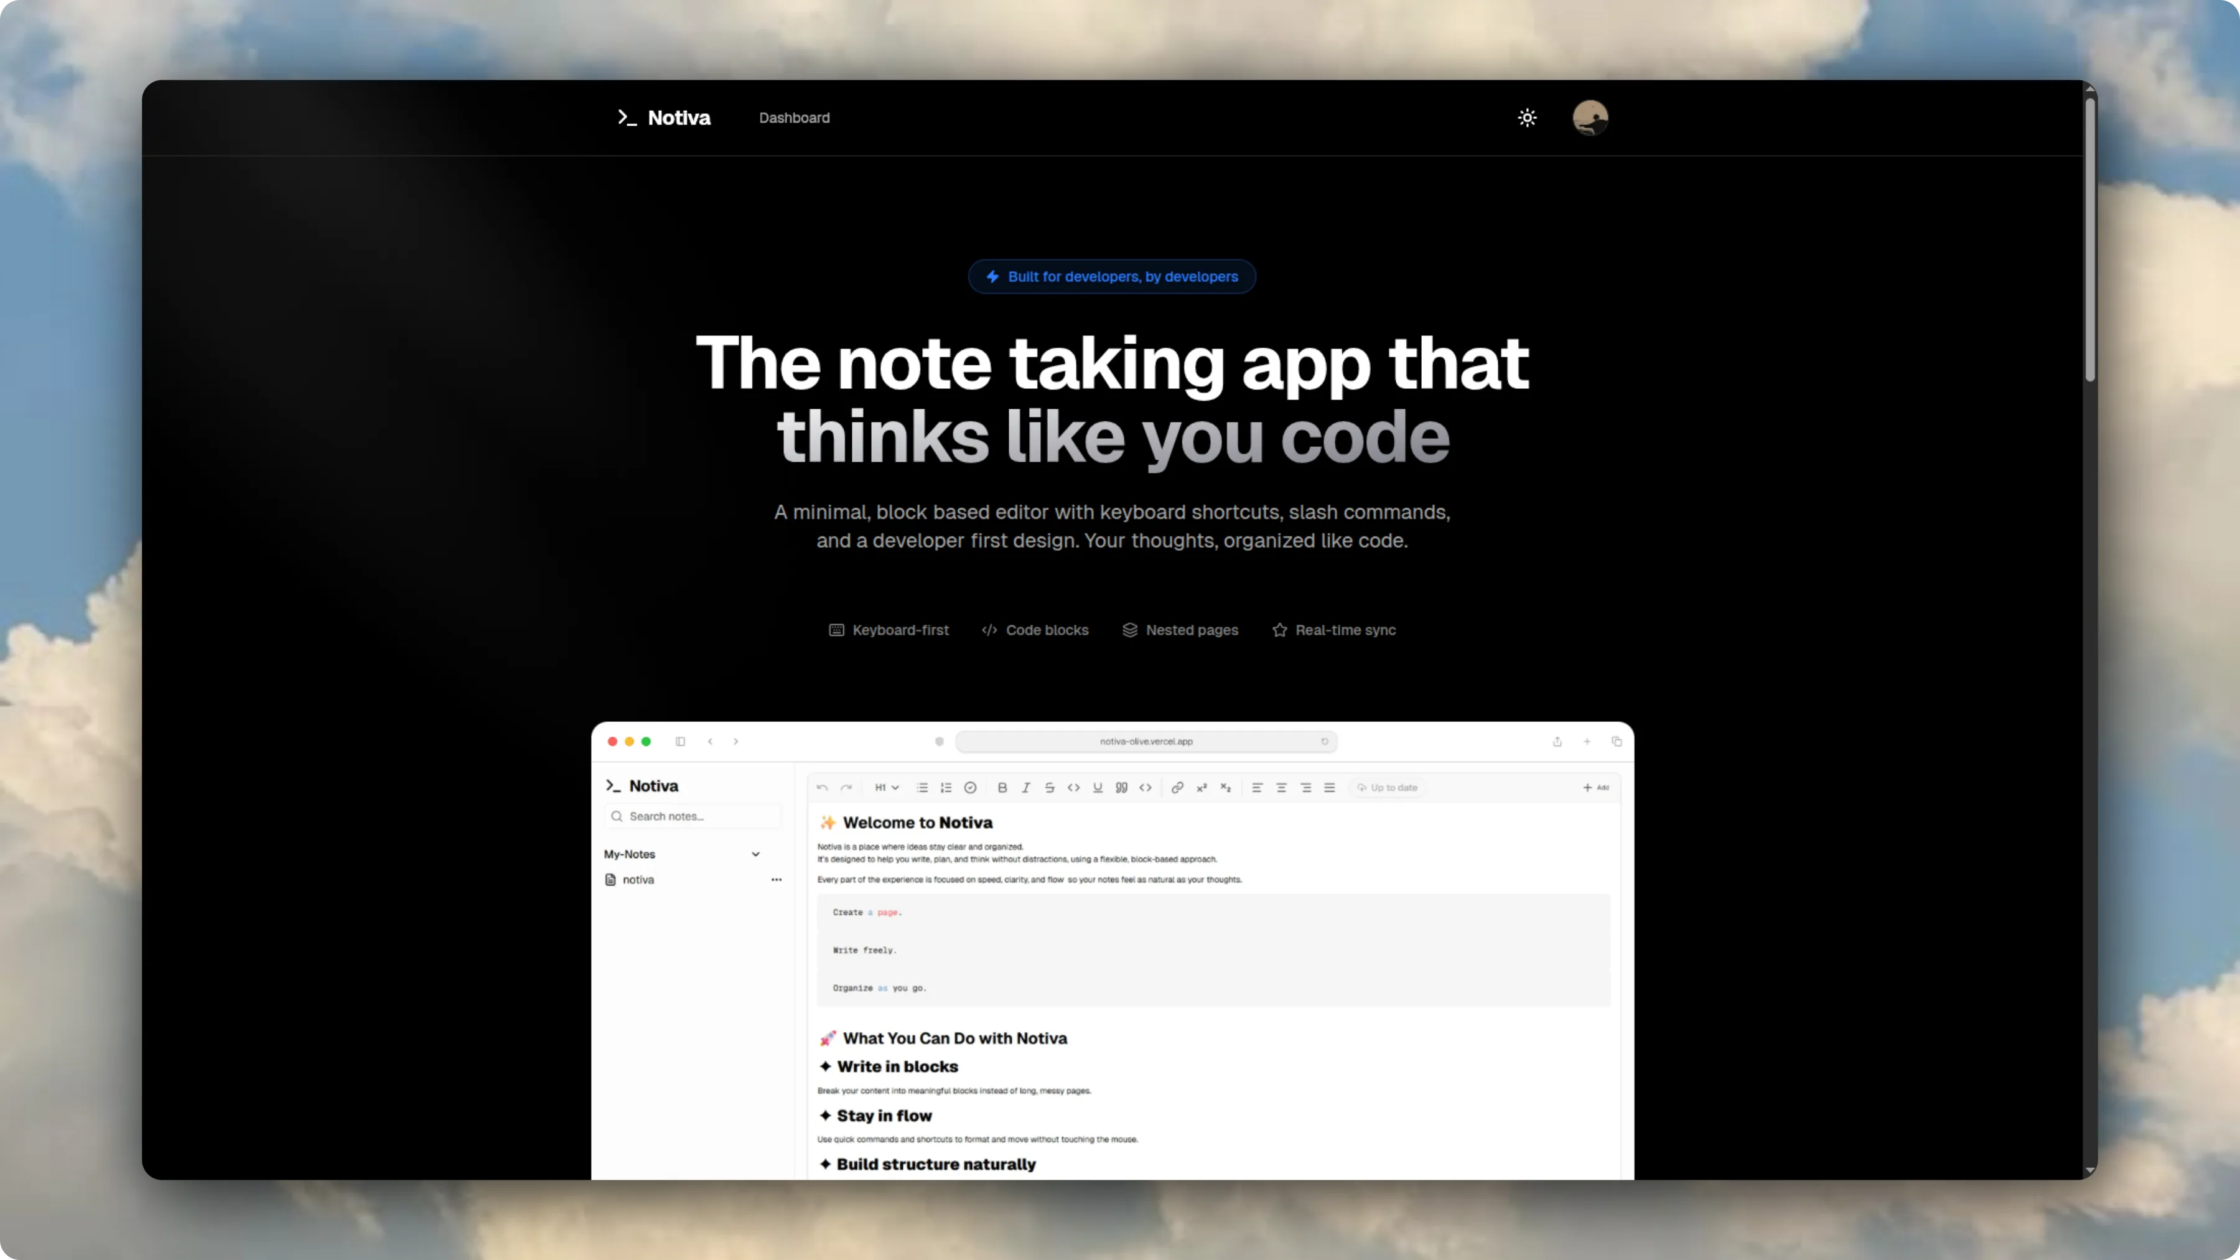Click the numbered list icon in the preview toolbar
The height and width of the screenshot is (1260, 2240).
946,788
